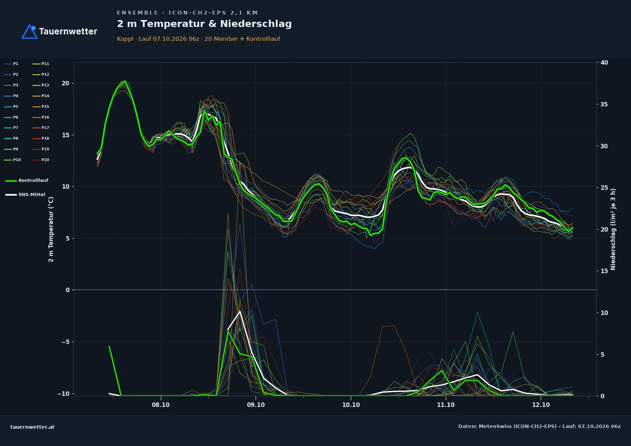631x446 pixels.
Task: Click the 25 precipitation axis tick label
Action: pyautogui.click(x=604, y=188)
